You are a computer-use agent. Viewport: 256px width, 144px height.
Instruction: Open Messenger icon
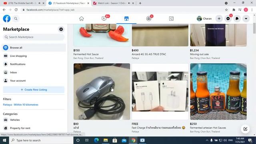(x=228, y=19)
